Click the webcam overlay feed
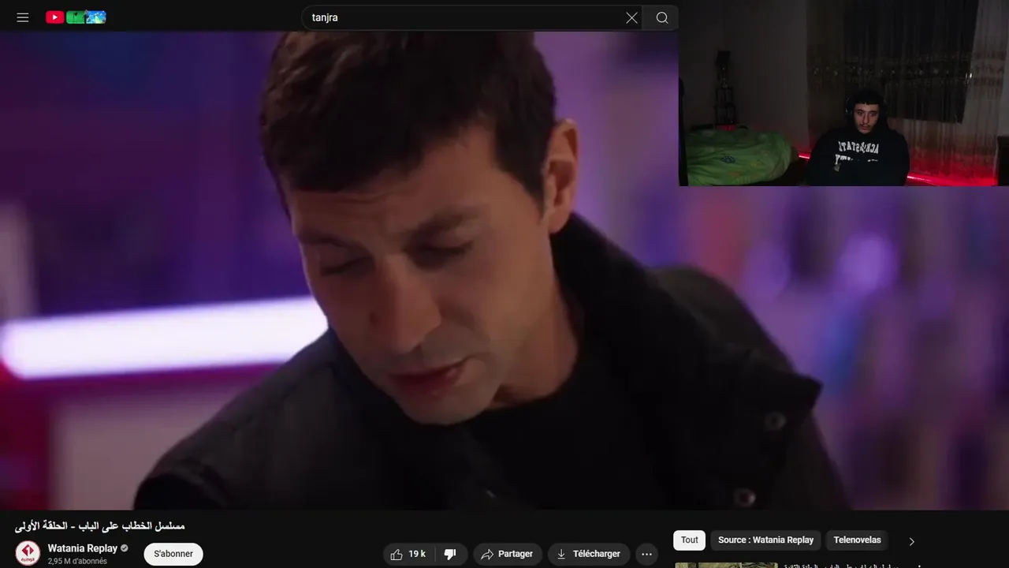Image resolution: width=1009 pixels, height=568 pixels. click(843, 93)
